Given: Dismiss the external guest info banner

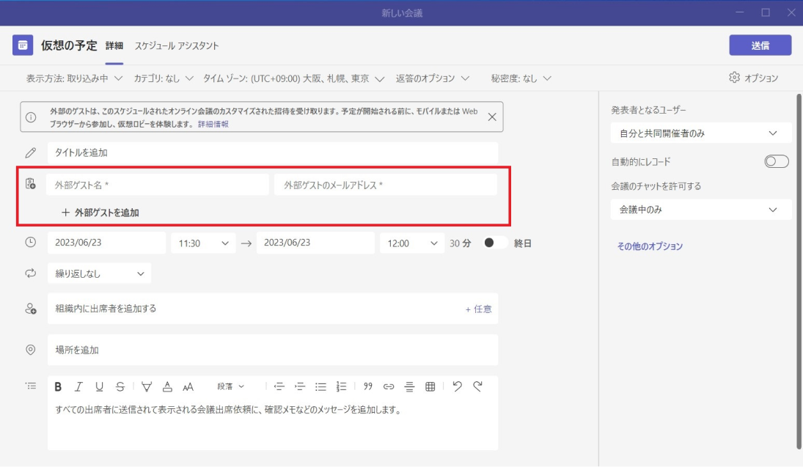Looking at the screenshot, I should (491, 117).
